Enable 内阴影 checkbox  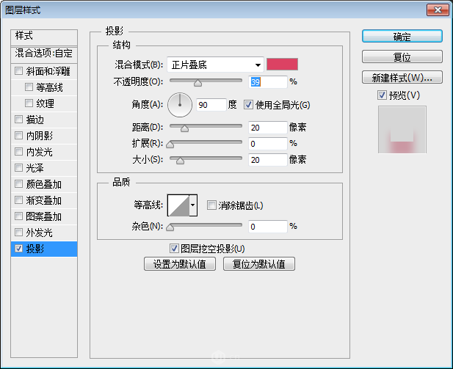pos(19,136)
